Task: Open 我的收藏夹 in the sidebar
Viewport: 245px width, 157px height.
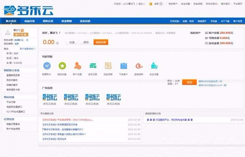Action: [12, 80]
